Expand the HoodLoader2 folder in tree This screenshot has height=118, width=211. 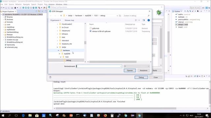[57, 24]
